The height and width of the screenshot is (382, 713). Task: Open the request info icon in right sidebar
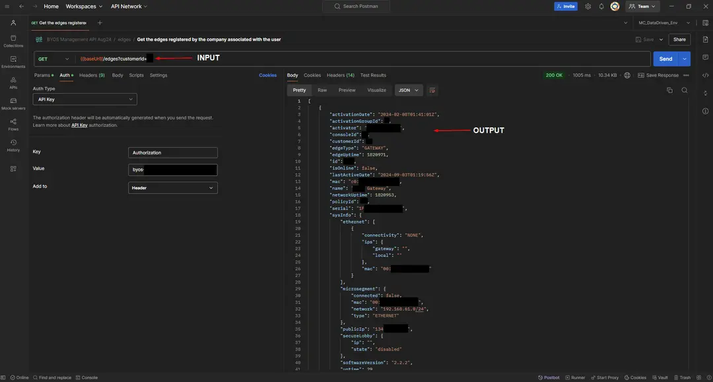[705, 111]
